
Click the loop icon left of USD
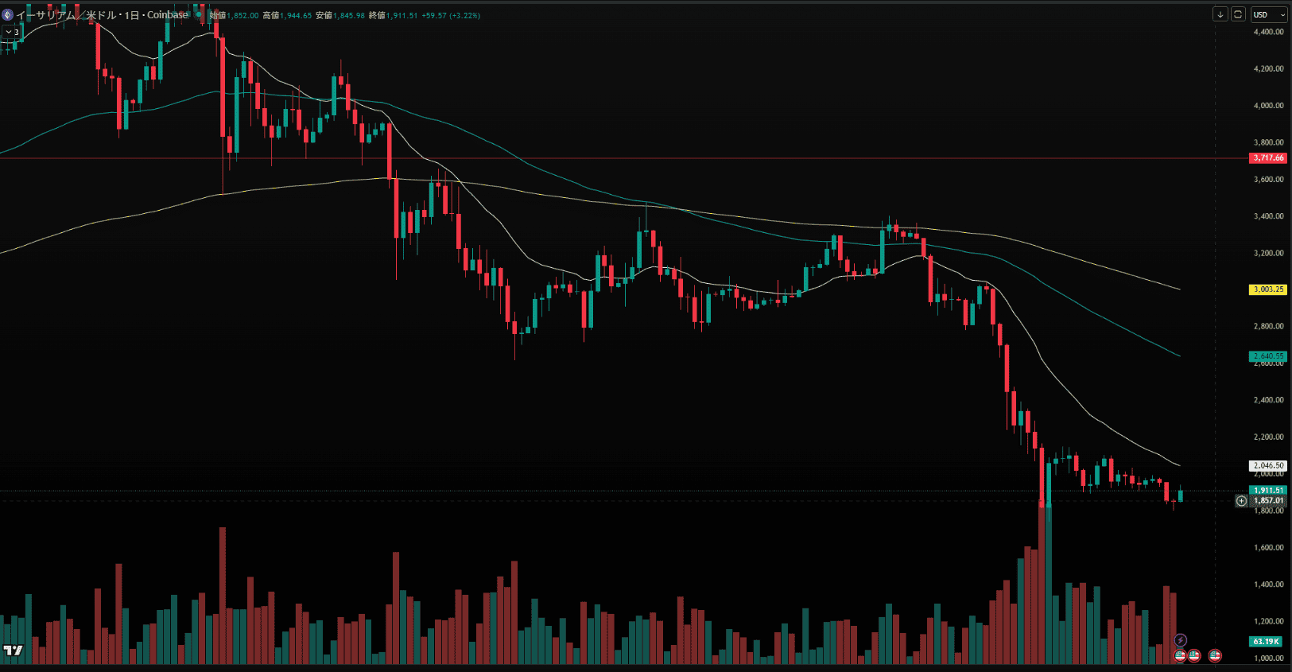click(x=1238, y=14)
